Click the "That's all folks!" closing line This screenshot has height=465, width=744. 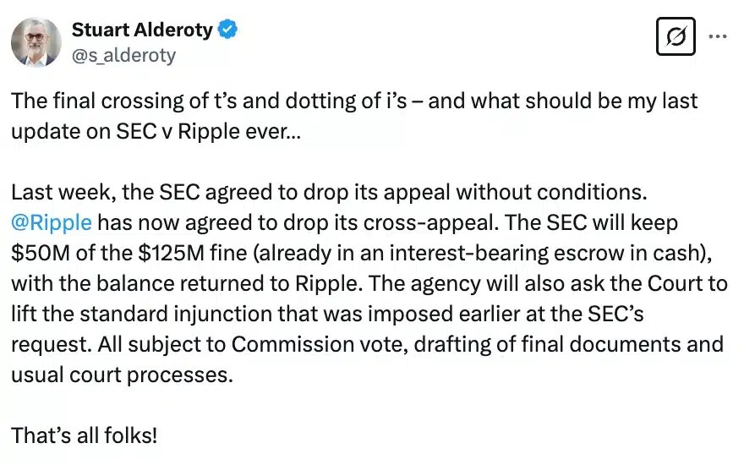84,436
